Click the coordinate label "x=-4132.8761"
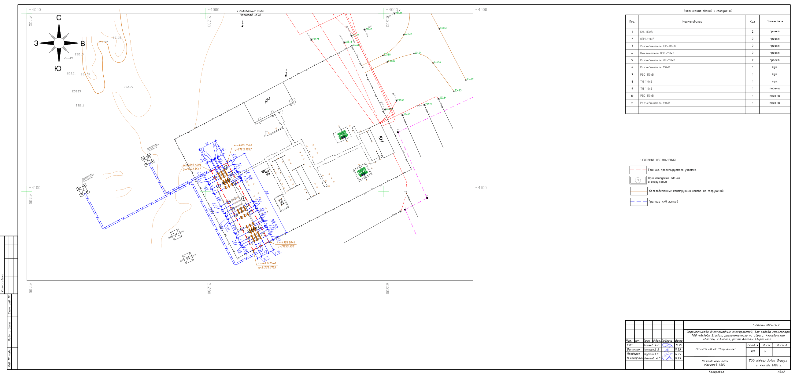This screenshot has width=795, height=374. (267, 264)
